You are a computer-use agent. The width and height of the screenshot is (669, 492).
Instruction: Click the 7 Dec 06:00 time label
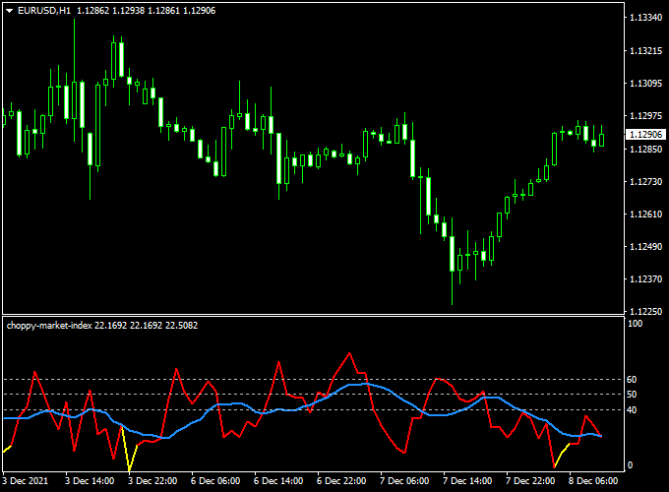(x=404, y=481)
